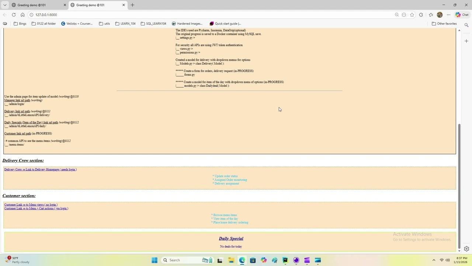Expand the tab actions dropdown arrow
This screenshot has width=472, height=266.
[x=5, y=5]
